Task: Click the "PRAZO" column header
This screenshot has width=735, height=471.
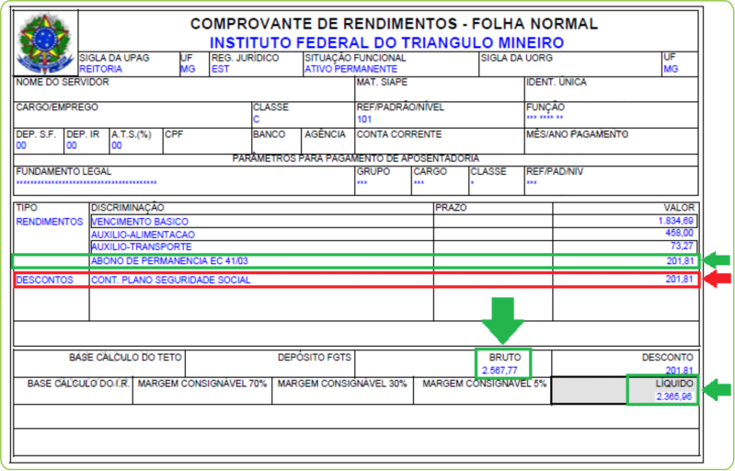Action: point(451,207)
